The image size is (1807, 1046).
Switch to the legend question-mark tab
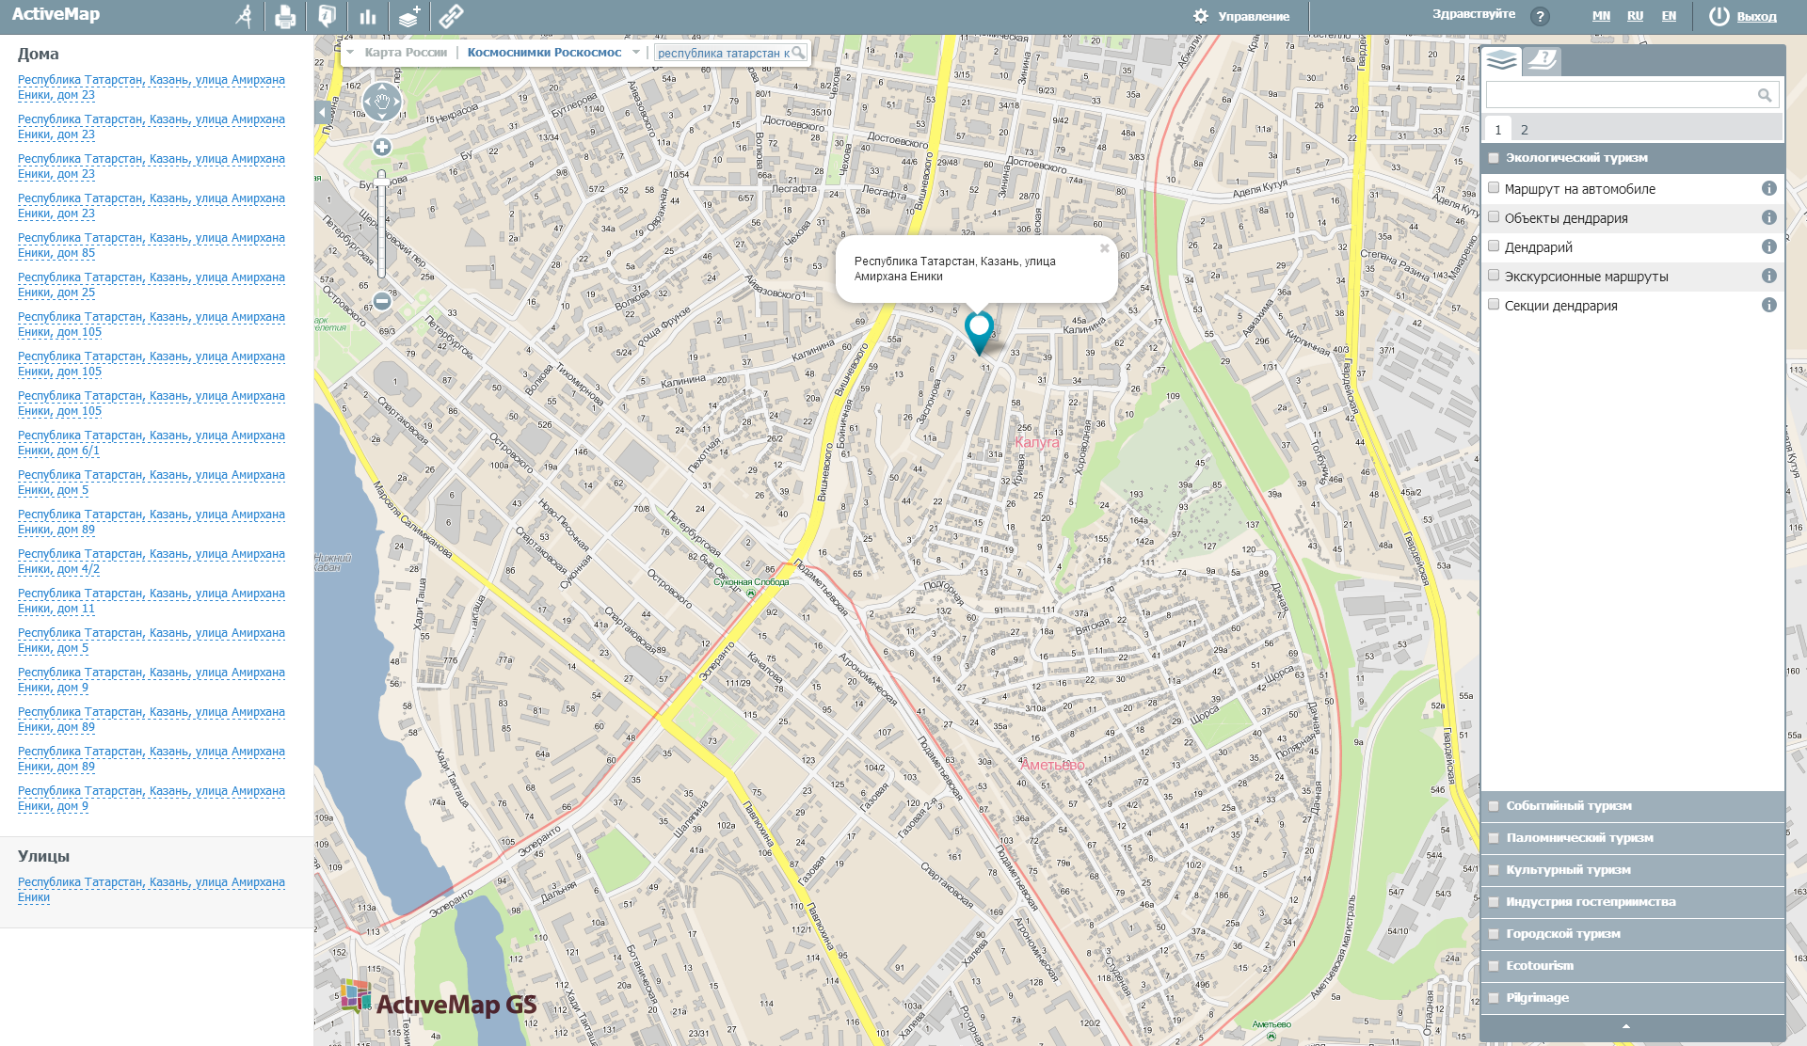pos(1542,61)
